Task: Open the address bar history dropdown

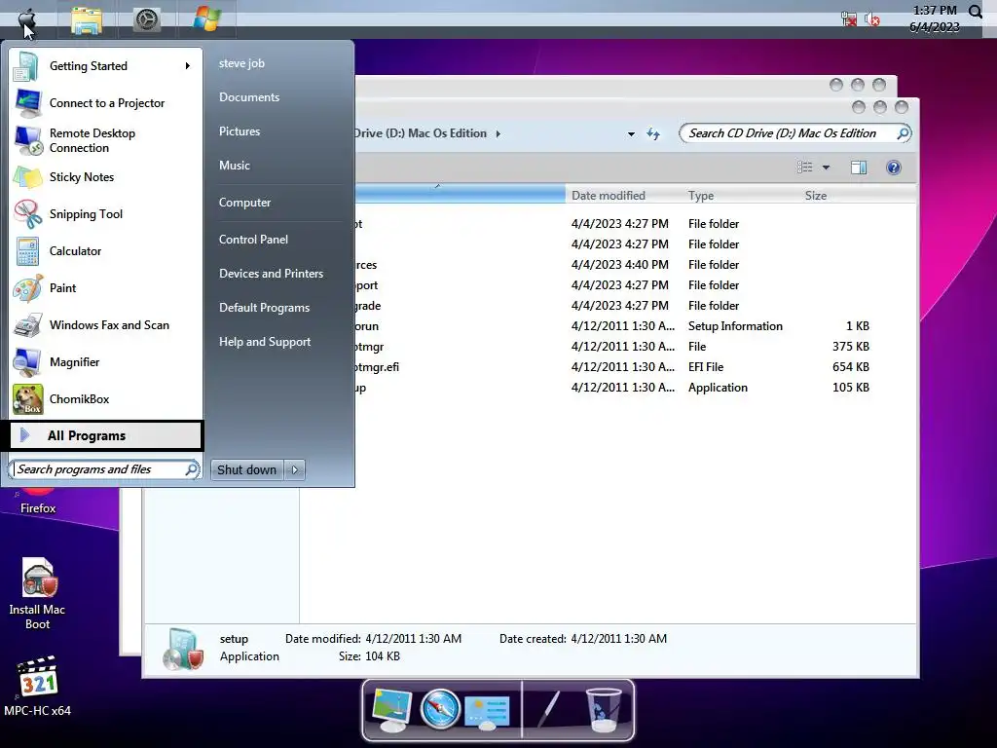Action: 631,134
